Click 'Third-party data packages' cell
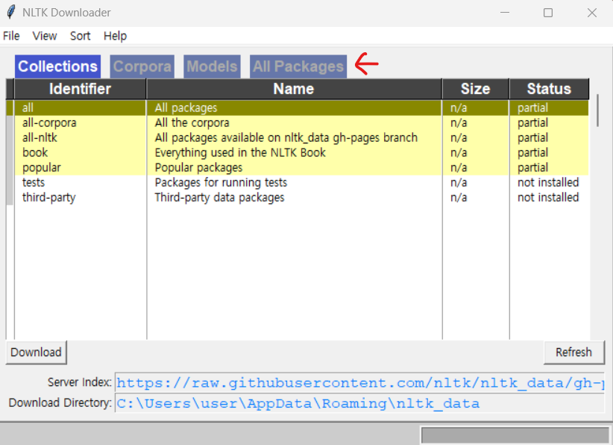Viewport: 613px width, 445px height. (219, 197)
